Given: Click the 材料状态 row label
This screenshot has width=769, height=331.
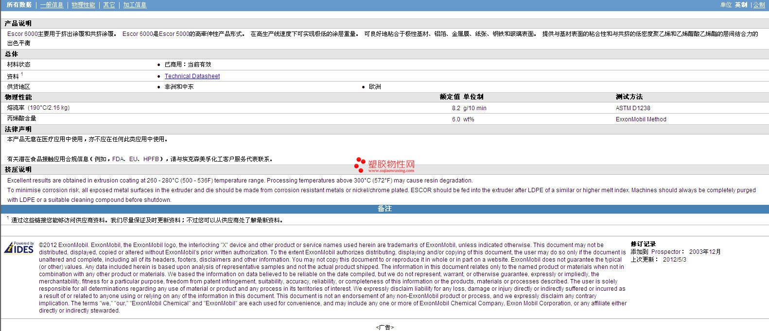Looking at the screenshot, I should pos(18,65).
